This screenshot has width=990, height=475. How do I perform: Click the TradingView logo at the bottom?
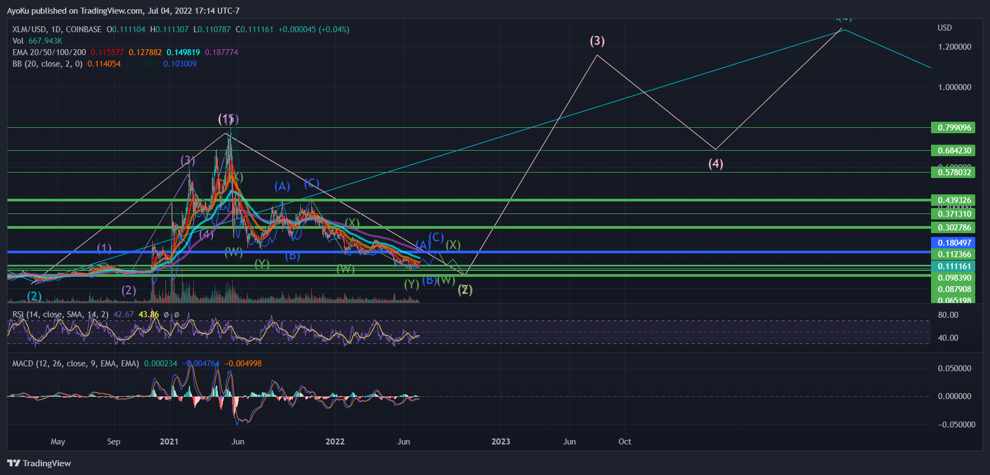click(39, 463)
